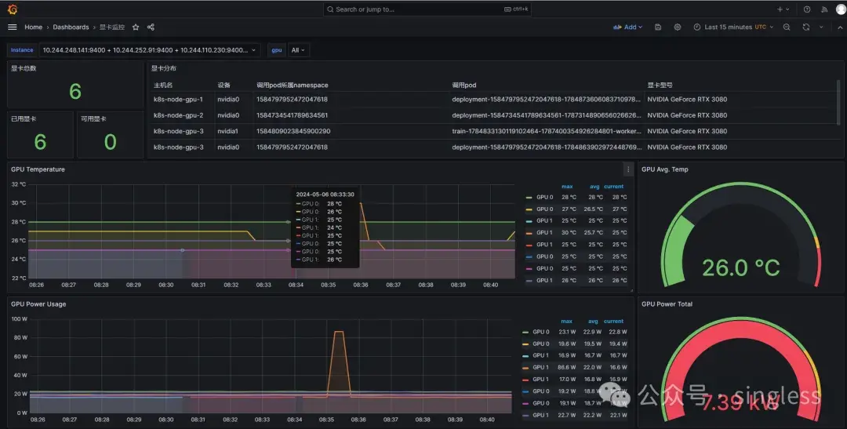Open dashboard settings gear
Viewport: 847px width, 429px height.
tap(678, 27)
